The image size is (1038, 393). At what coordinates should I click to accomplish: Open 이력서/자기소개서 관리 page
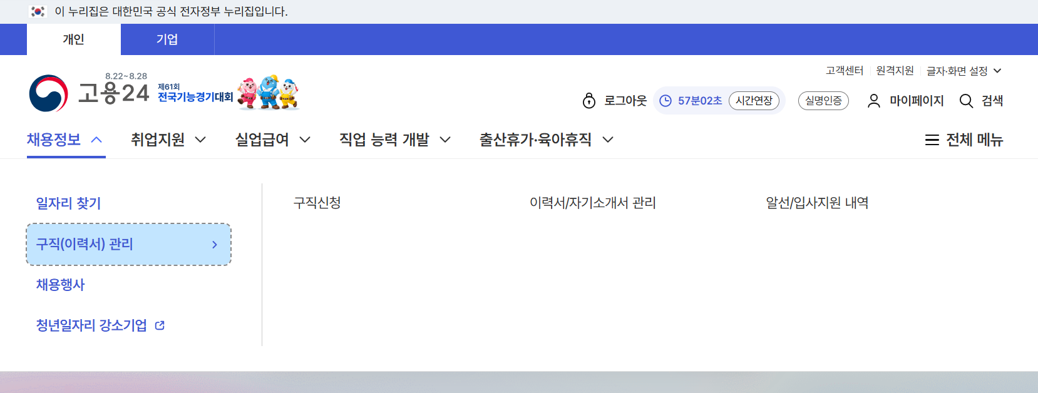(x=593, y=203)
